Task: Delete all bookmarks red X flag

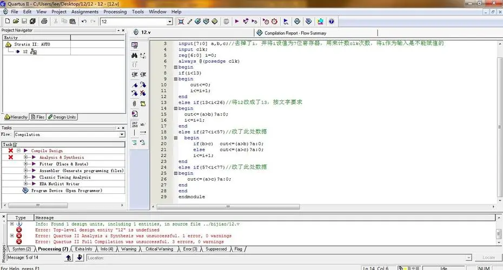Action: click(x=143, y=93)
